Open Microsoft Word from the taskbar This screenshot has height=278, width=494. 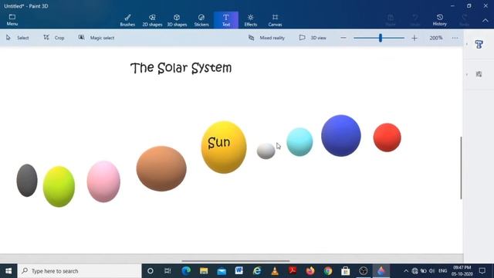(x=239, y=271)
